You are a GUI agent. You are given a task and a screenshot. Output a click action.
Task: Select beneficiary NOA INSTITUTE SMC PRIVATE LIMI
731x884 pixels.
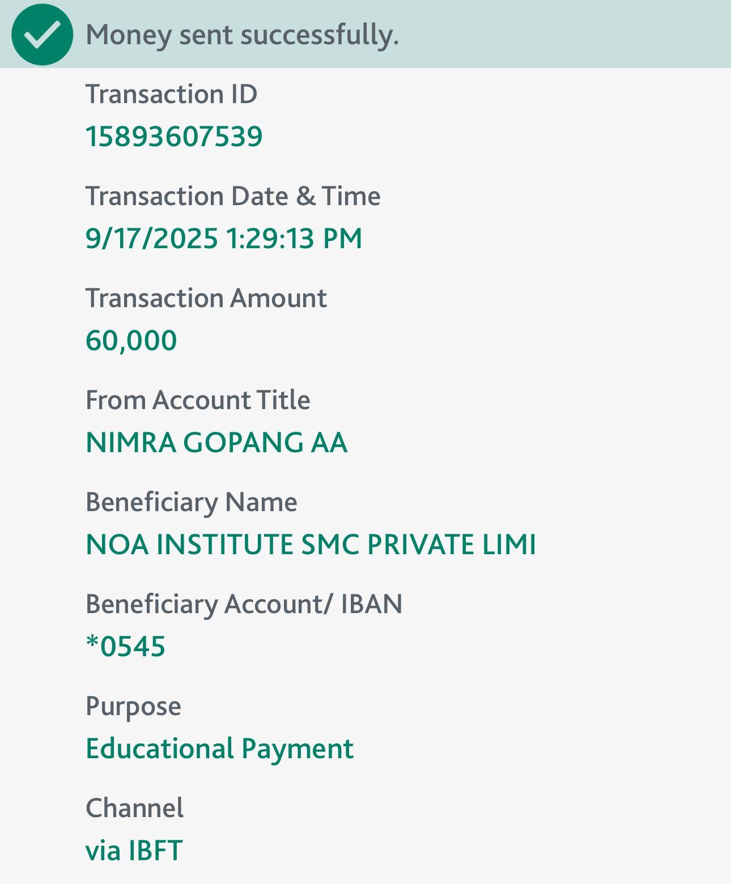pos(311,545)
